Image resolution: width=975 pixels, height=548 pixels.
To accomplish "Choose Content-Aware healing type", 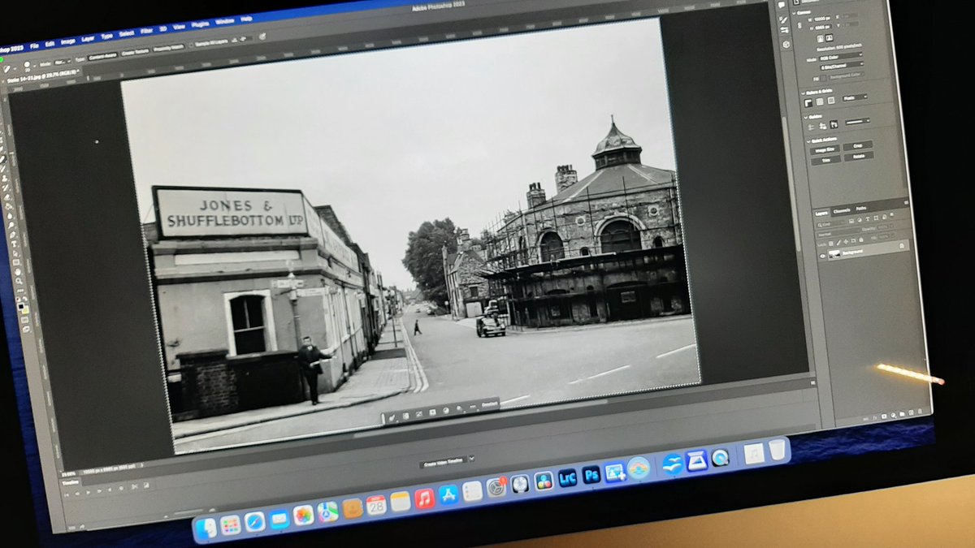I will (x=103, y=56).
